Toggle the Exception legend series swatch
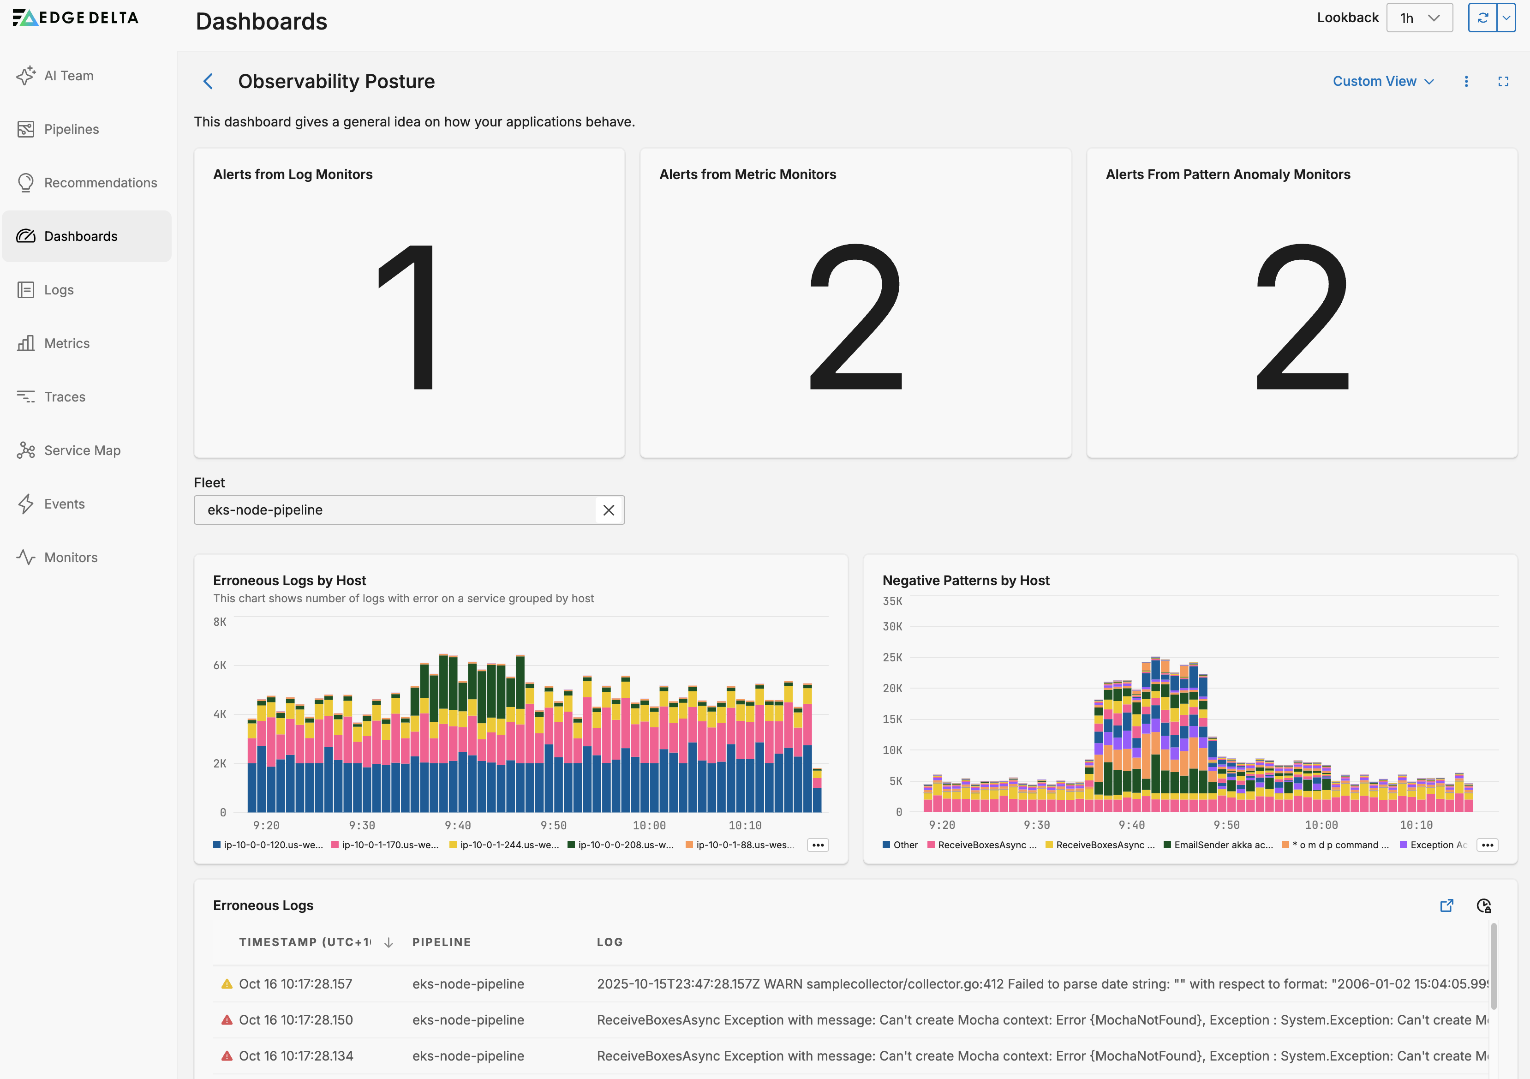 click(x=1404, y=845)
